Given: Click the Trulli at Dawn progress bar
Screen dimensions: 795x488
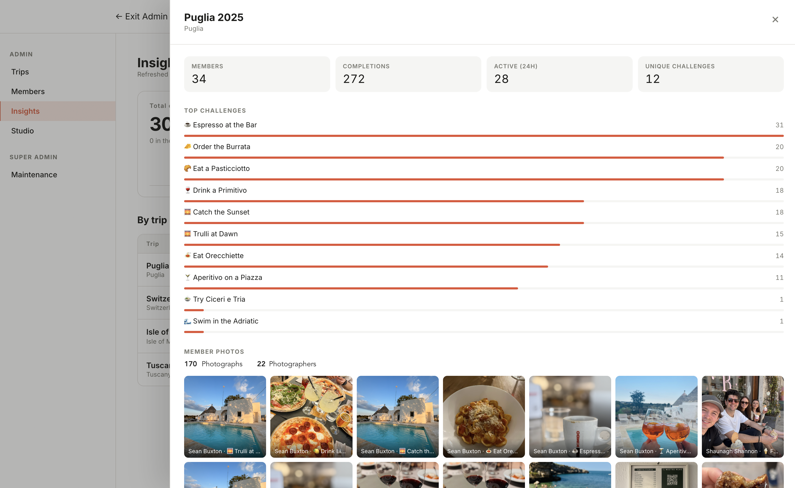Looking at the screenshot, I should point(371,245).
